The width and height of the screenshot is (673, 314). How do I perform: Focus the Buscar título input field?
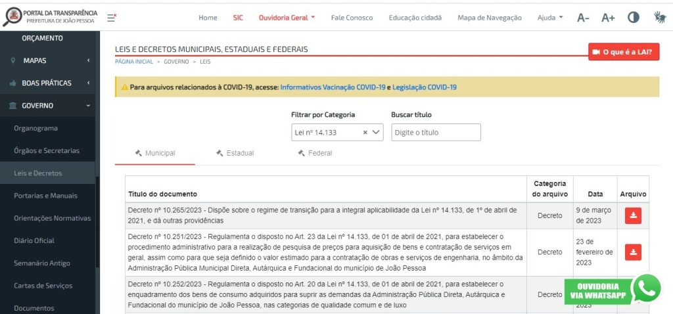pos(436,133)
